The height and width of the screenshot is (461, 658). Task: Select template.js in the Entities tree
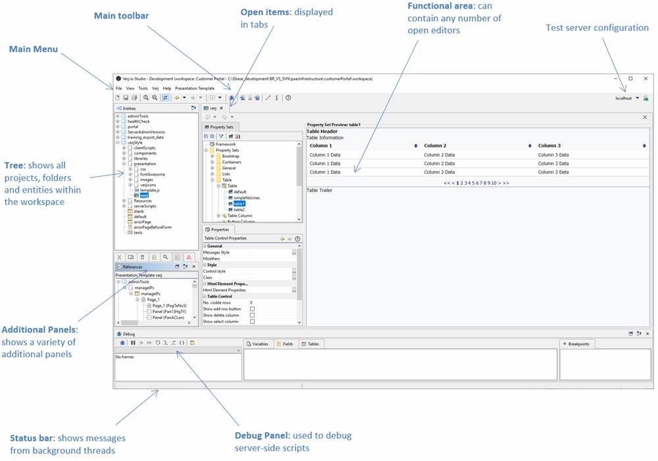pyautogui.click(x=149, y=191)
